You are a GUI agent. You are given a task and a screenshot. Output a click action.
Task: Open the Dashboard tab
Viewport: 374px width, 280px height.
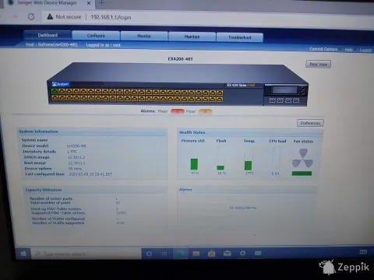[48, 35]
